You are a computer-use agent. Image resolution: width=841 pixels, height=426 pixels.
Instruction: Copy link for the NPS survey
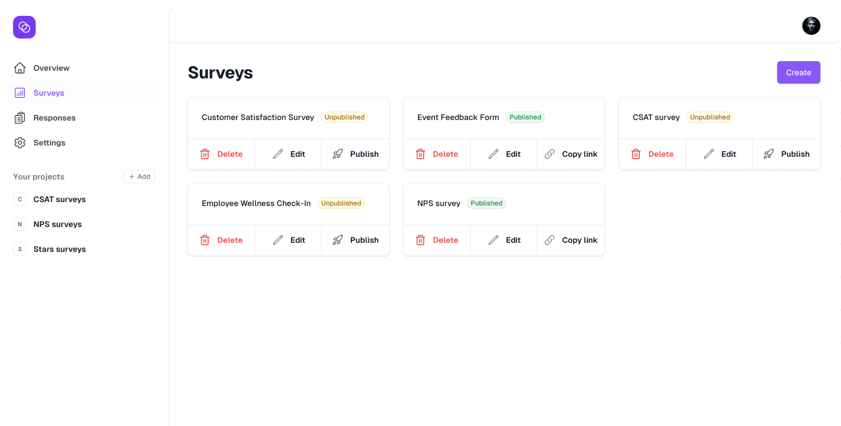point(571,240)
